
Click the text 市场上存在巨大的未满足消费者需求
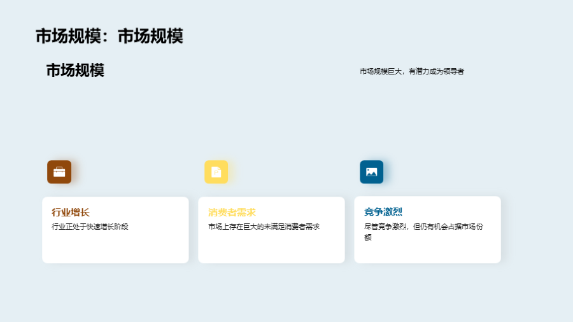[x=264, y=227]
